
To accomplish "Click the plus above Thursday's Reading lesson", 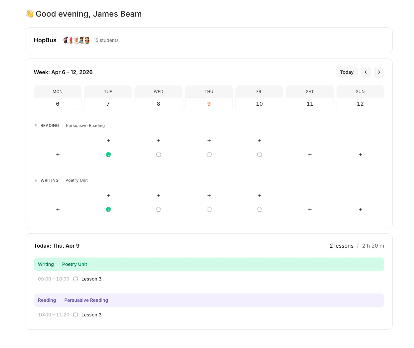I will pos(209,141).
